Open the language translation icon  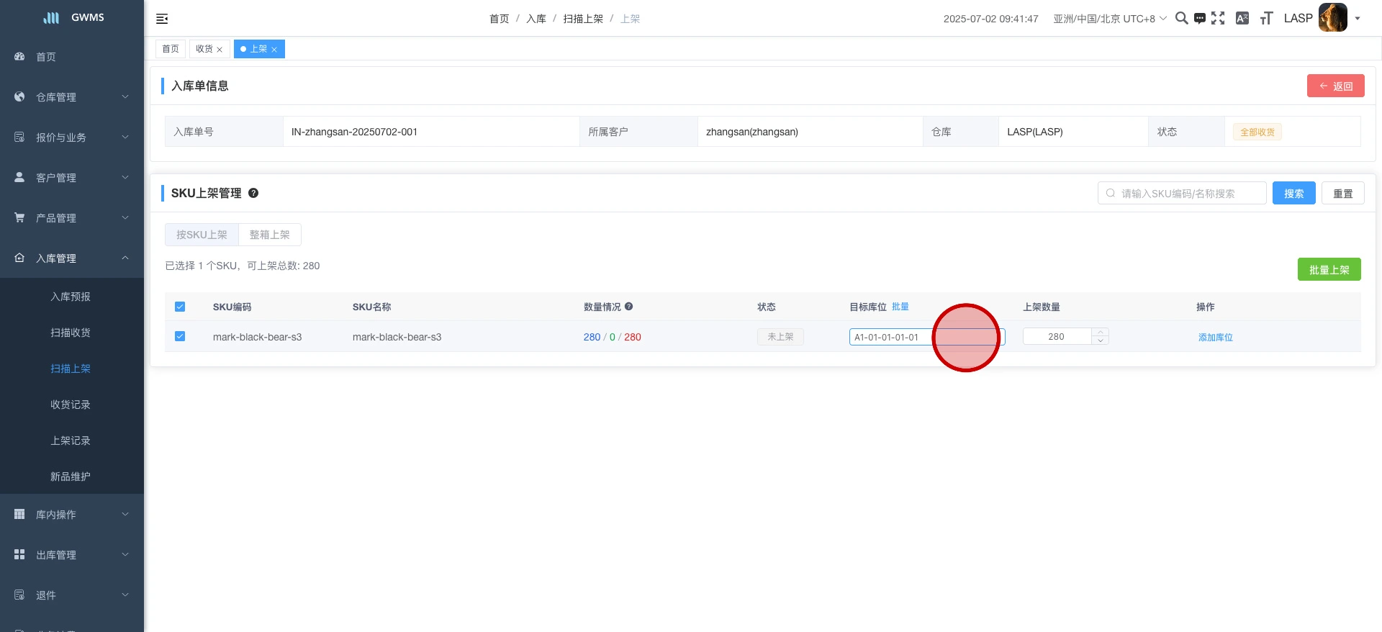1242,19
